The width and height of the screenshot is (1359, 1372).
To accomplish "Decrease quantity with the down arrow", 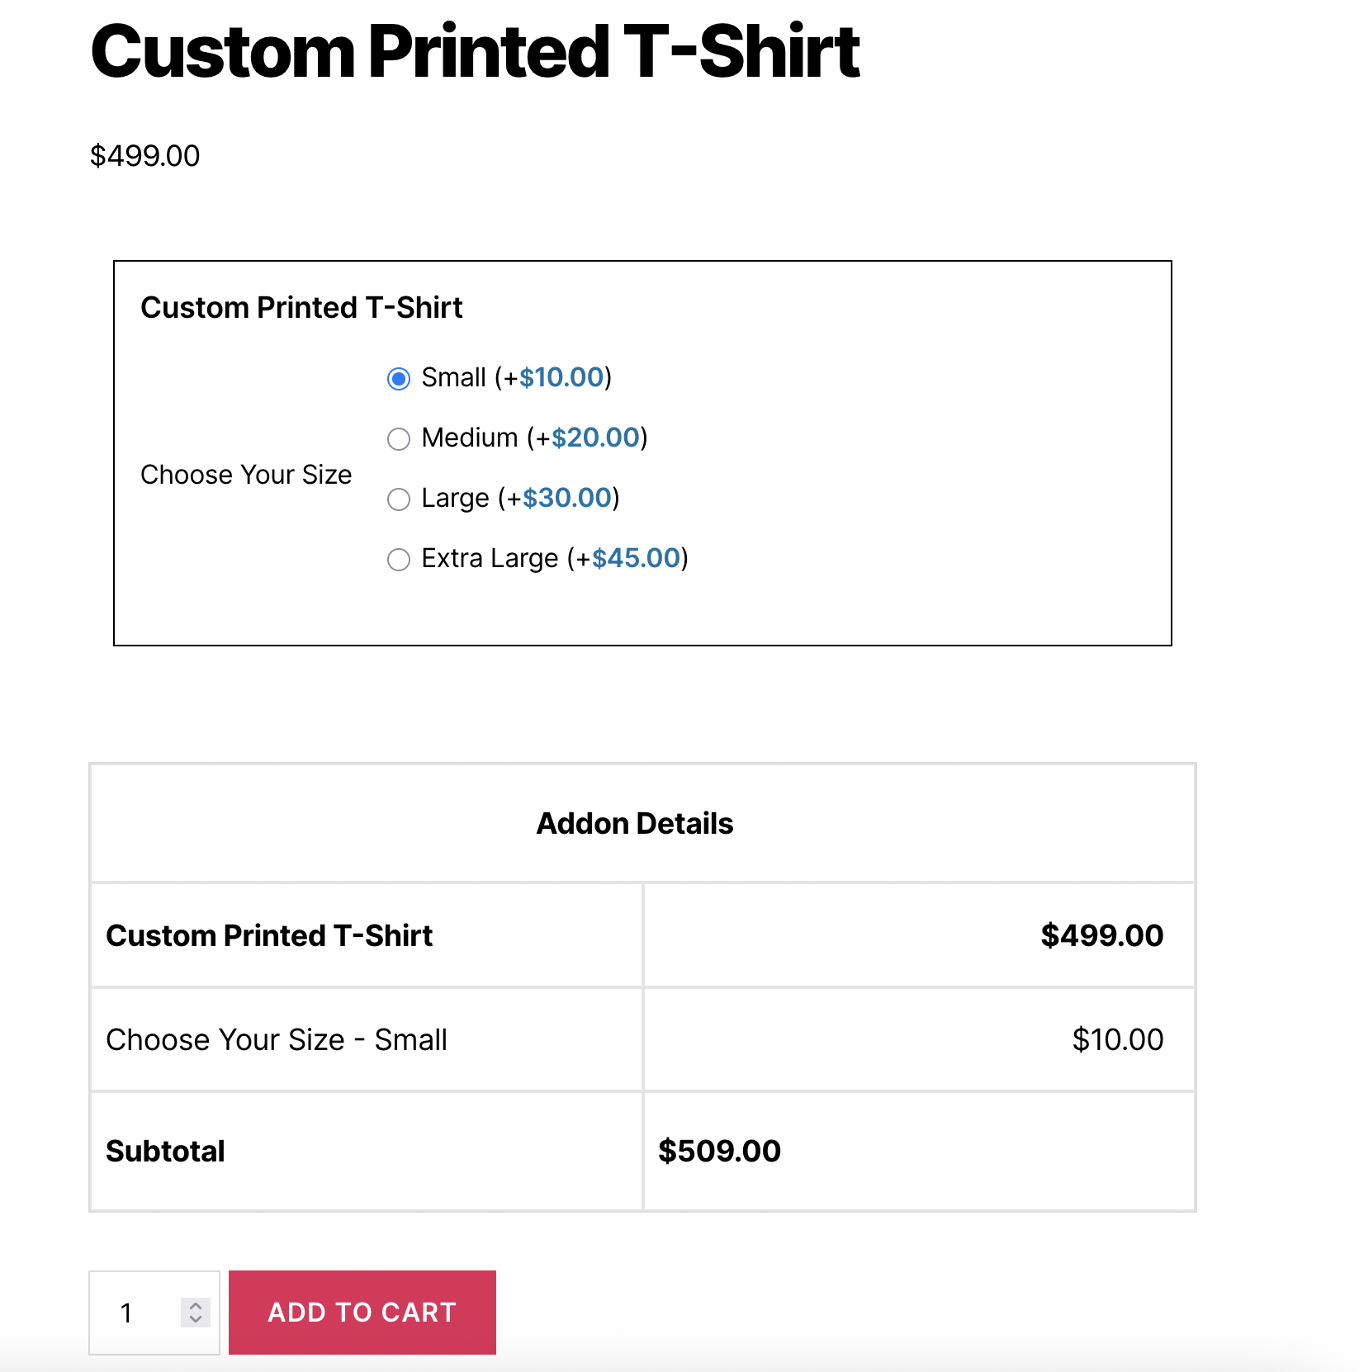I will point(196,1319).
